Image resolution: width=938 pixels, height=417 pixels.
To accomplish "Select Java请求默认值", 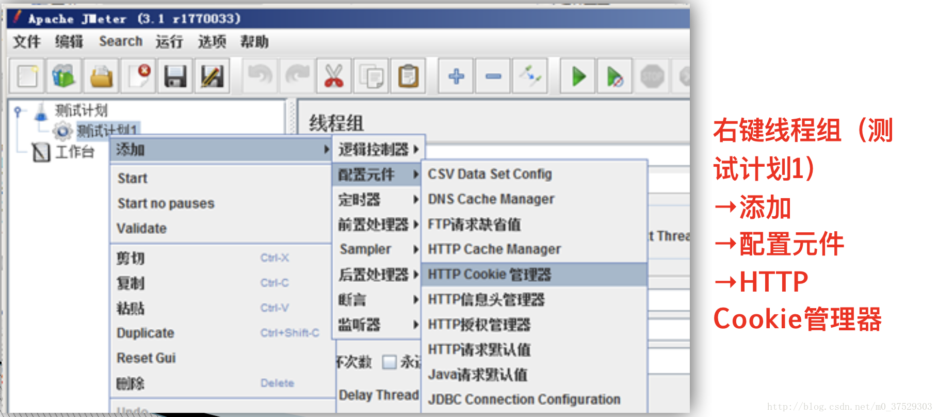I will click(x=535, y=375).
